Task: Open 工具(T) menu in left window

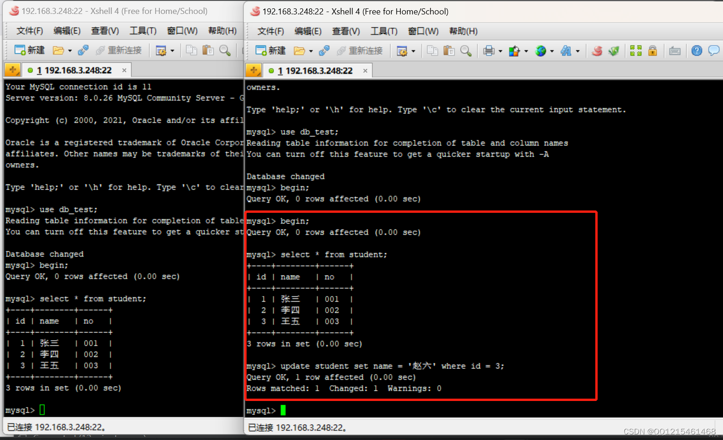Action: [143, 31]
